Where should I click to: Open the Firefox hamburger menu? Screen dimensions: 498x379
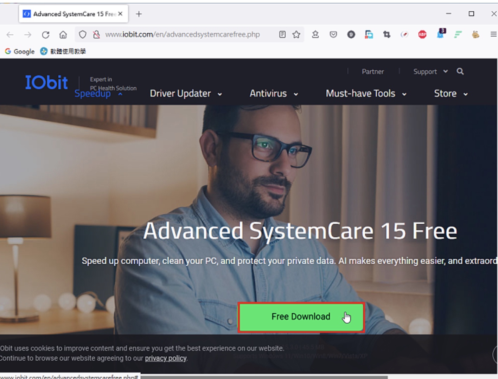pyautogui.click(x=493, y=34)
